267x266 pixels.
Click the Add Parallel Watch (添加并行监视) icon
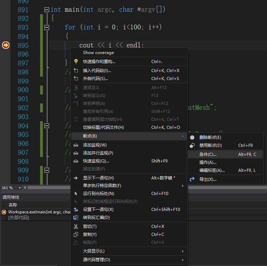click(x=76, y=153)
